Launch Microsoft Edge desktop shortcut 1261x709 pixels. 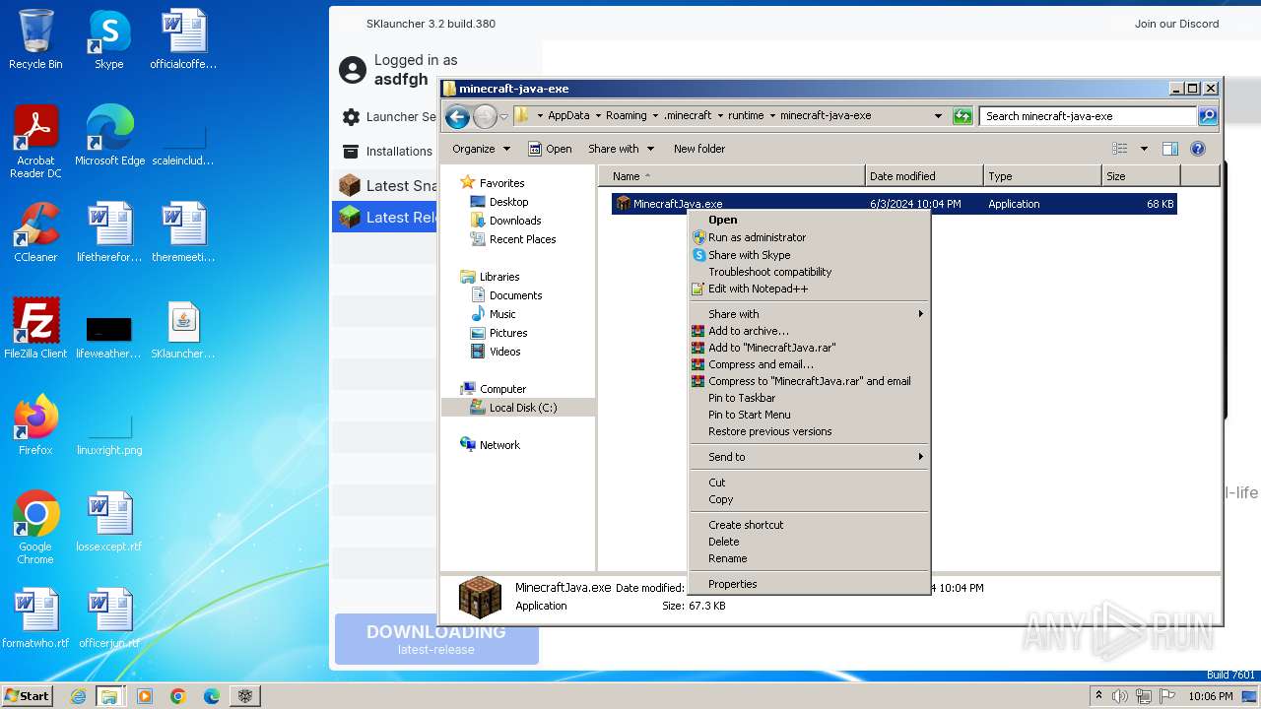point(109,136)
